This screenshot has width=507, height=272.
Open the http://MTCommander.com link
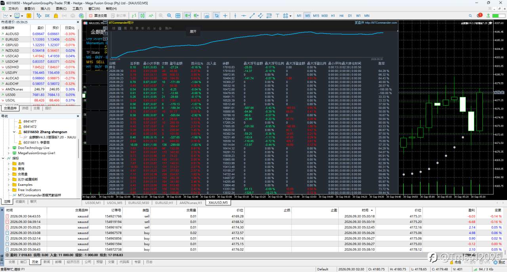coord(381,23)
